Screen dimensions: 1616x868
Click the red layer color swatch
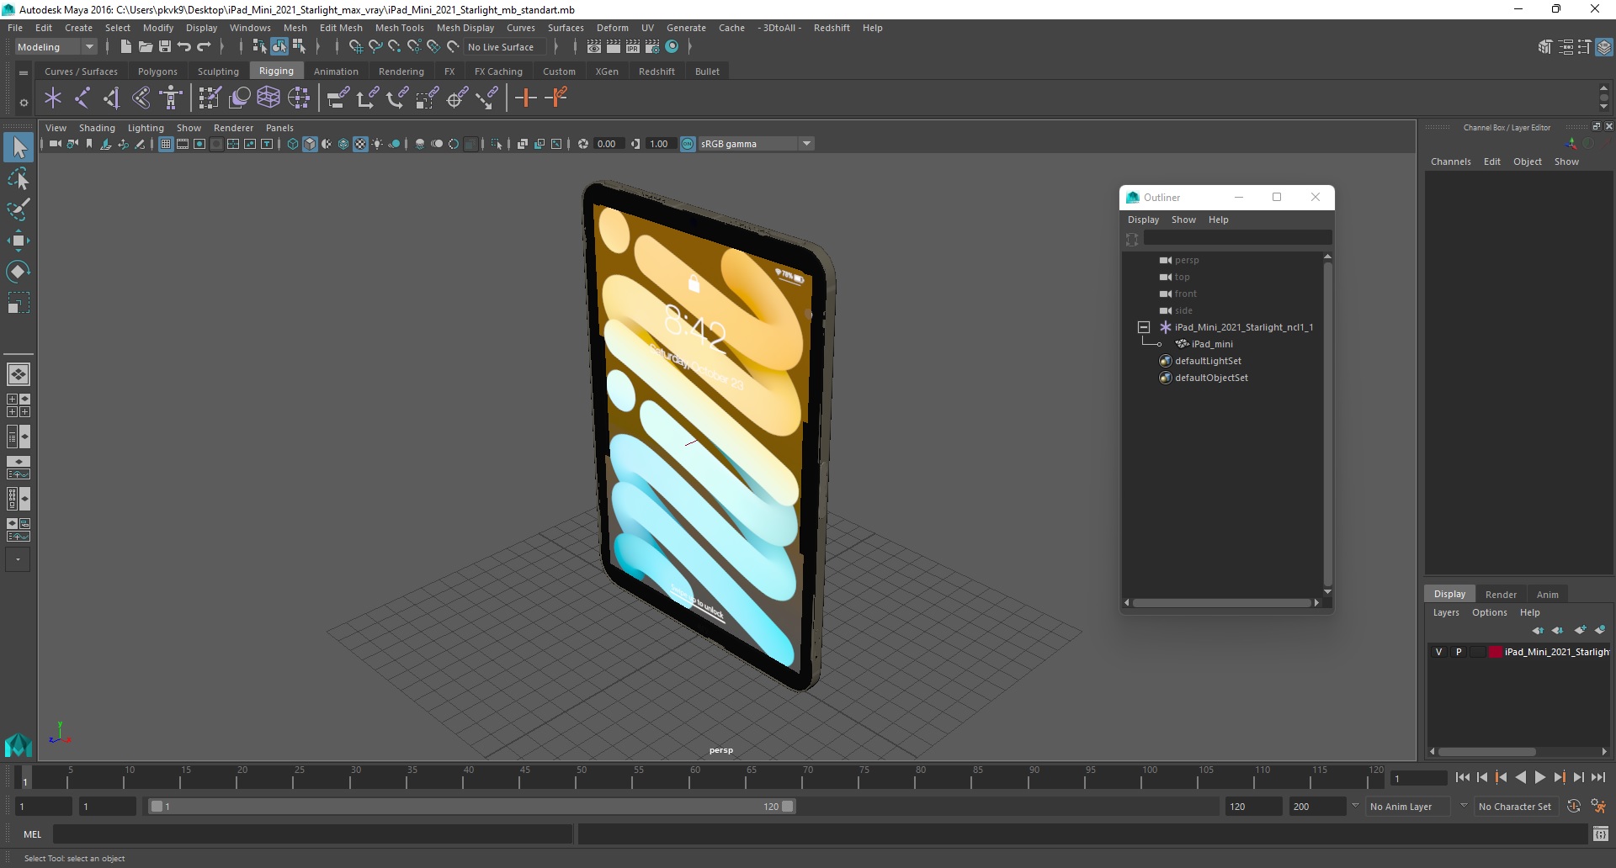pos(1496,652)
